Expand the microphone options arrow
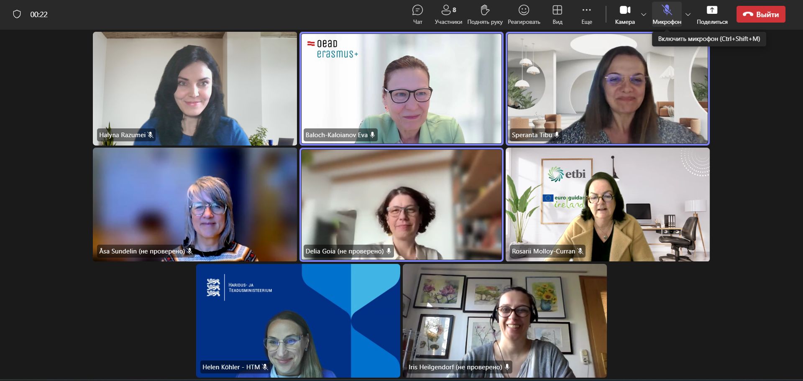Screen dimensions: 803x381 pyautogui.click(x=688, y=14)
